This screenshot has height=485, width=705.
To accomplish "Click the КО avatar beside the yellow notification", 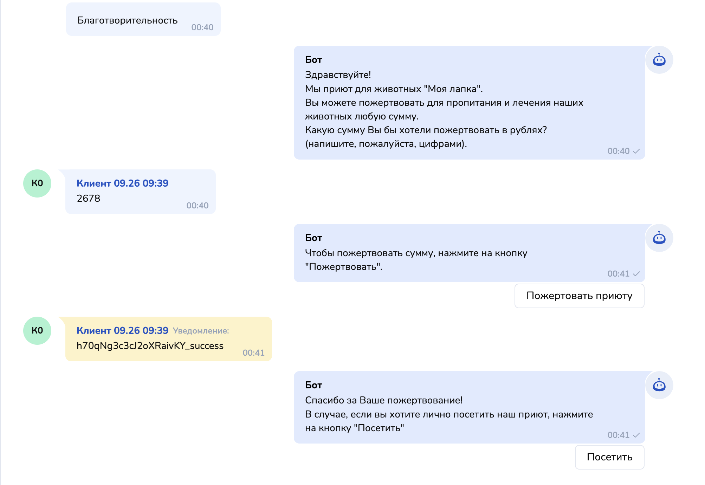I will tap(37, 331).
